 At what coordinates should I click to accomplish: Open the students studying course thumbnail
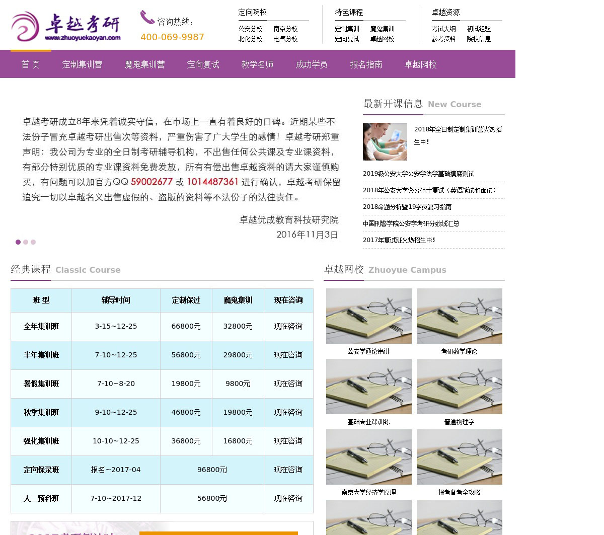coord(385,141)
